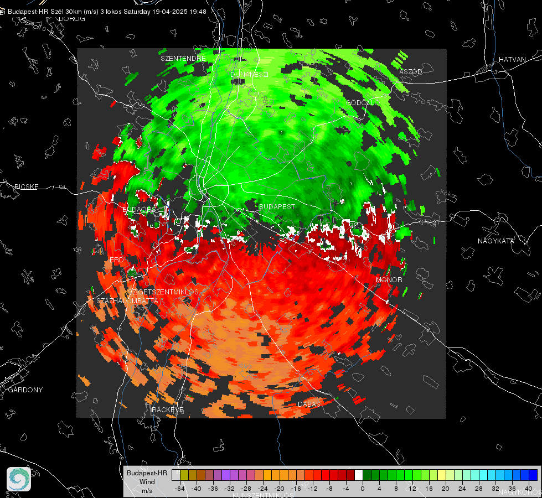Screen dimensions: 542x498
Task: Click the HATVAN town label
Action: pos(512,59)
